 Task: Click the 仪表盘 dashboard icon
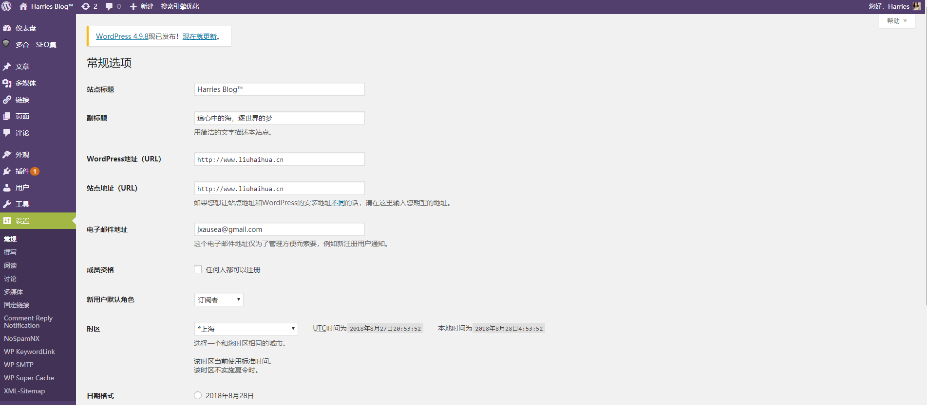pyautogui.click(x=7, y=28)
